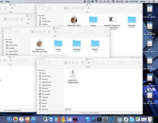Select MacOSX_Media_Background.png thumbnail in 10.7 window
The width and height of the screenshot is (158, 123).
[112, 19]
